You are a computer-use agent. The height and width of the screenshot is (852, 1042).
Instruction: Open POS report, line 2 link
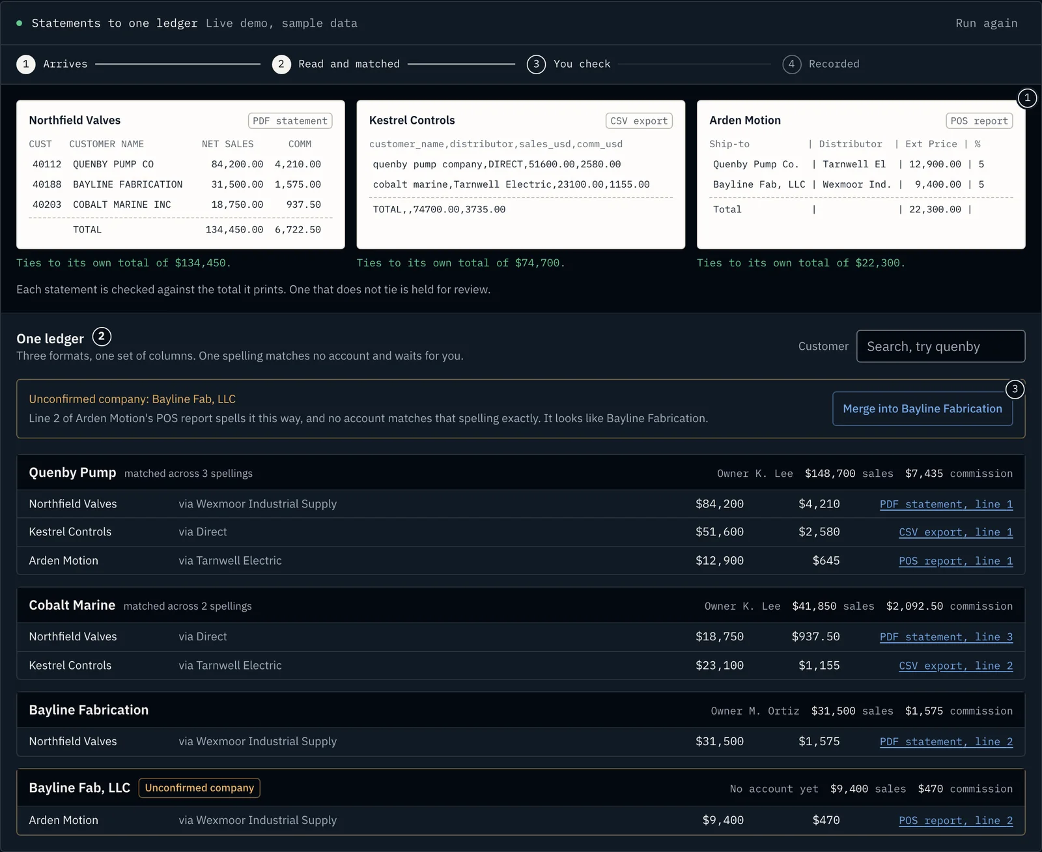(955, 821)
